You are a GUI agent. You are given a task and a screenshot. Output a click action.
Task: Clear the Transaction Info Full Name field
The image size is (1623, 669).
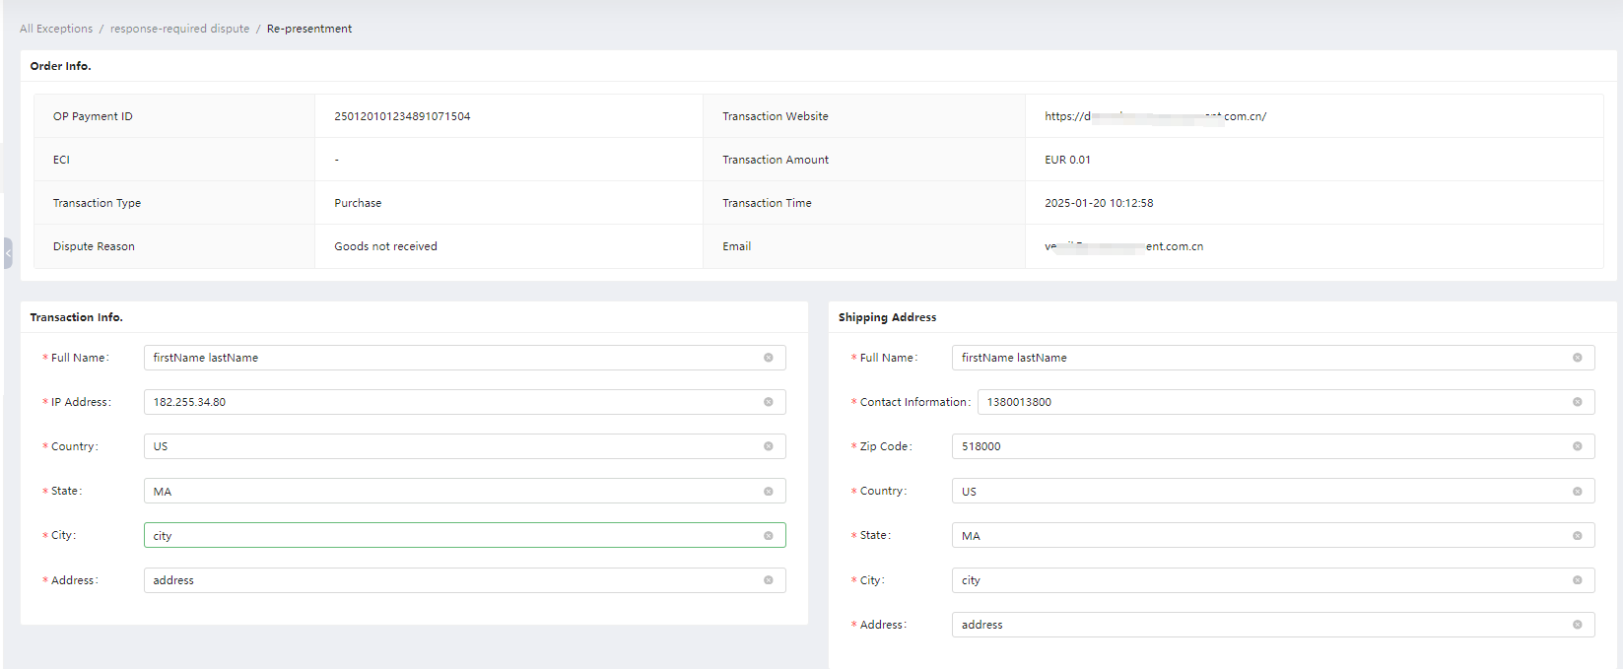pyautogui.click(x=769, y=358)
